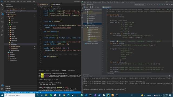Click Python interpreter in VS Code status bar
The width and height of the screenshot is (173, 97).
click(15, 92)
